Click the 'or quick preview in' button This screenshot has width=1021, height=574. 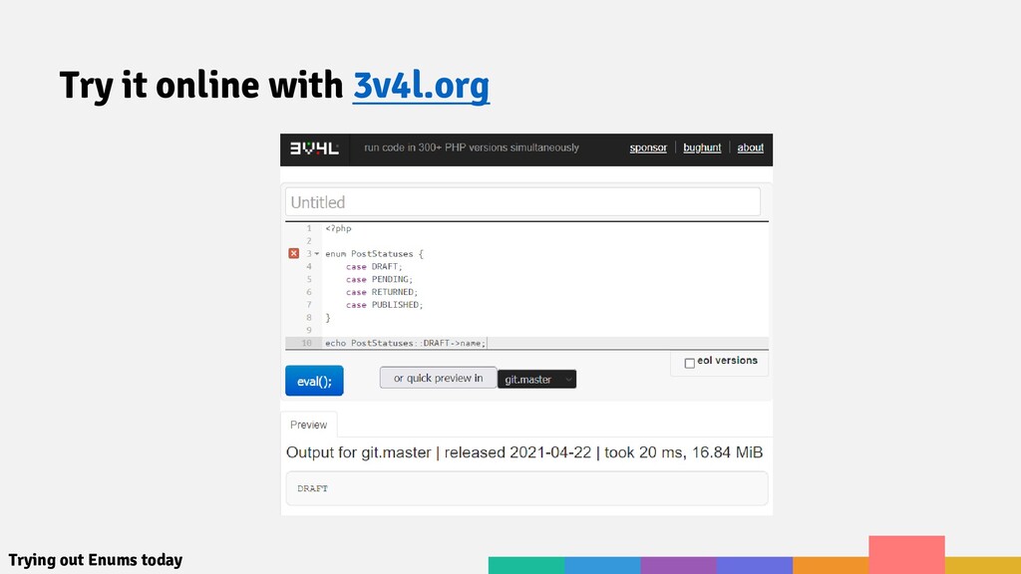[439, 378]
